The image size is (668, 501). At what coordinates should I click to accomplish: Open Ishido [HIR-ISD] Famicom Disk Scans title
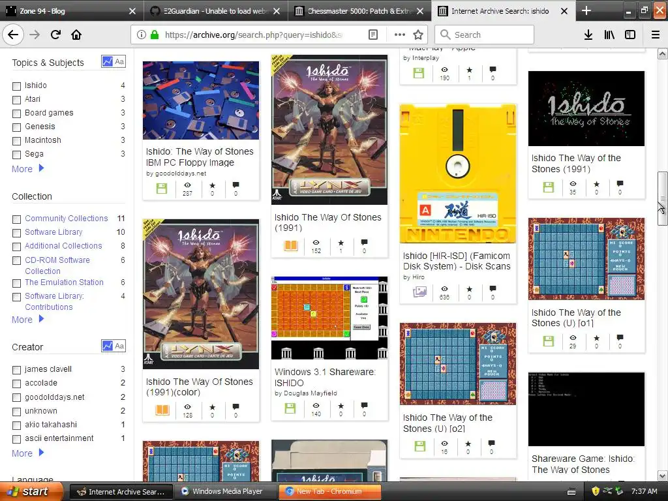pyautogui.click(x=457, y=261)
